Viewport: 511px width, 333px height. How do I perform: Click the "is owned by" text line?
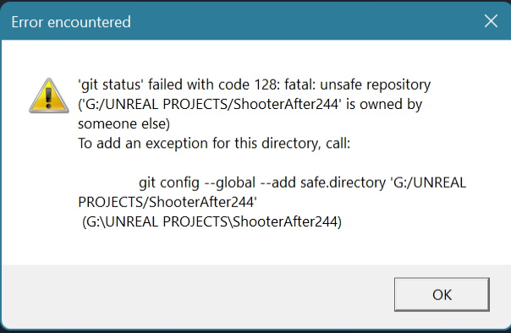click(384, 105)
